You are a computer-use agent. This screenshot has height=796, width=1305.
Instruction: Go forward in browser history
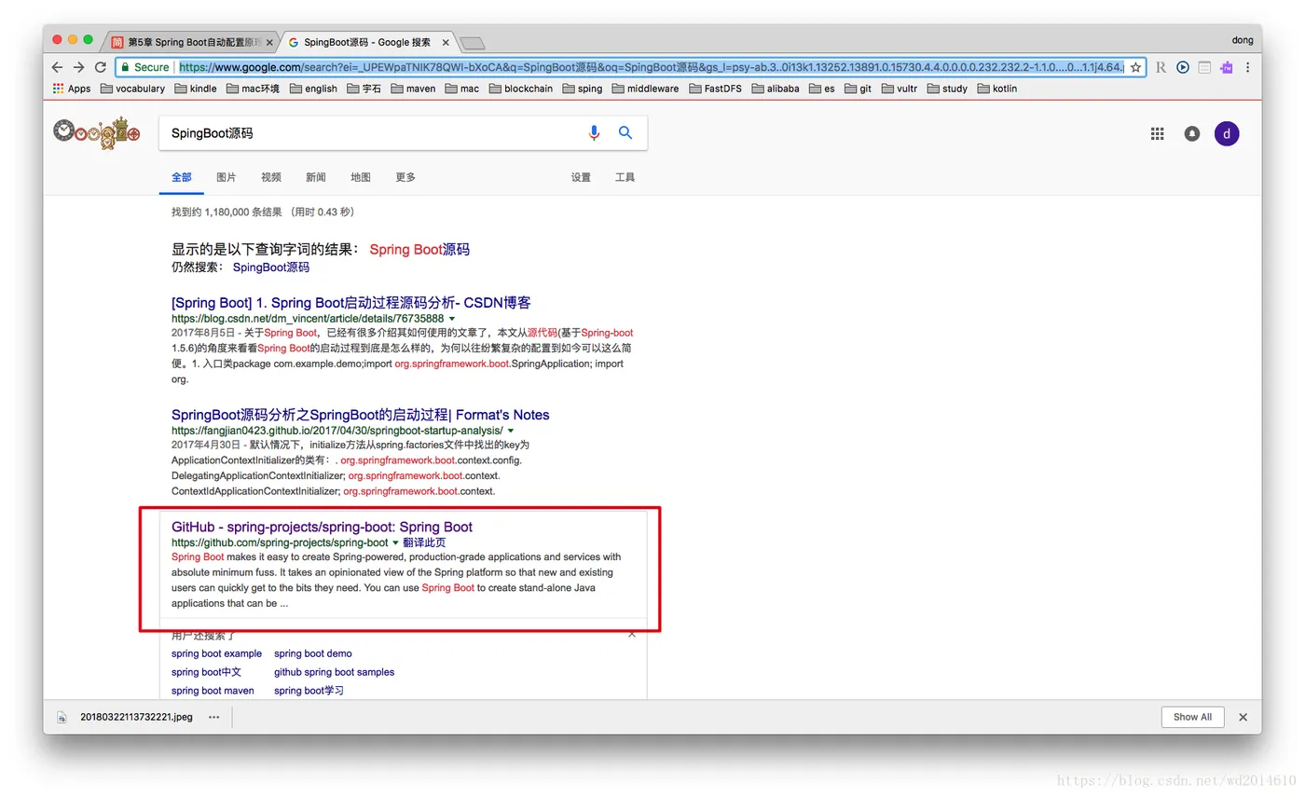79,67
